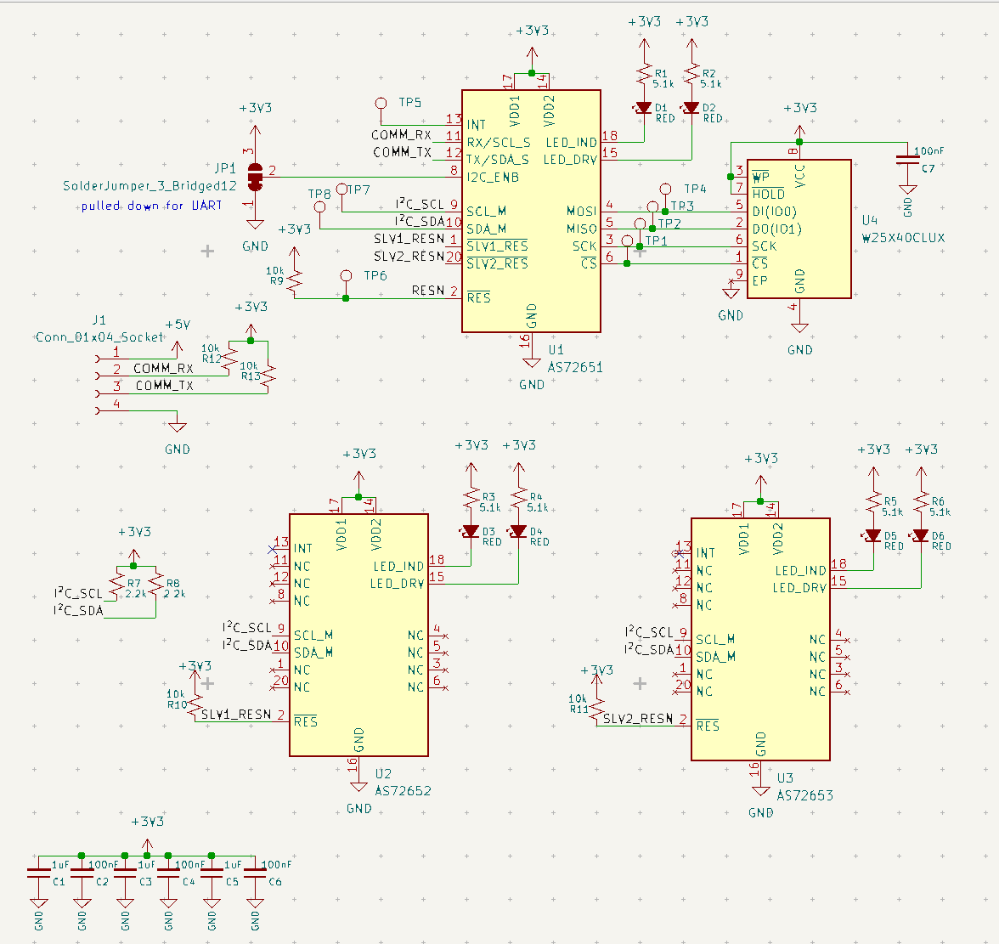Select the D4 red LED symbol
This screenshot has width=999, height=944.
coord(518,531)
